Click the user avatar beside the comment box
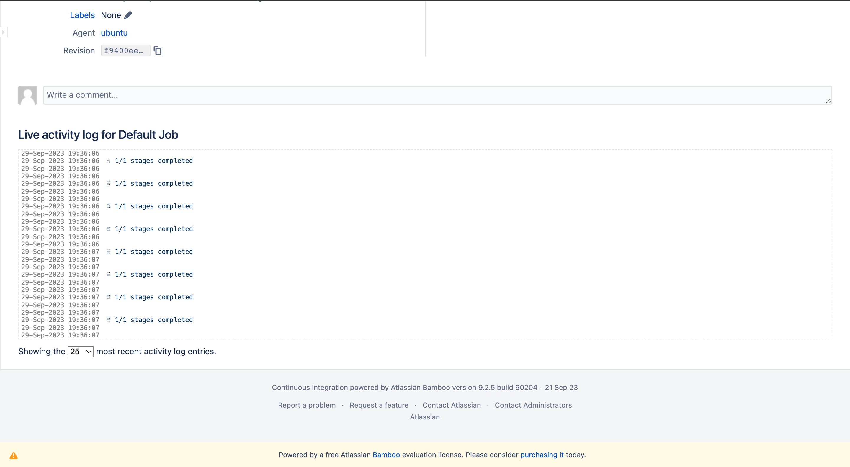 pyautogui.click(x=28, y=95)
